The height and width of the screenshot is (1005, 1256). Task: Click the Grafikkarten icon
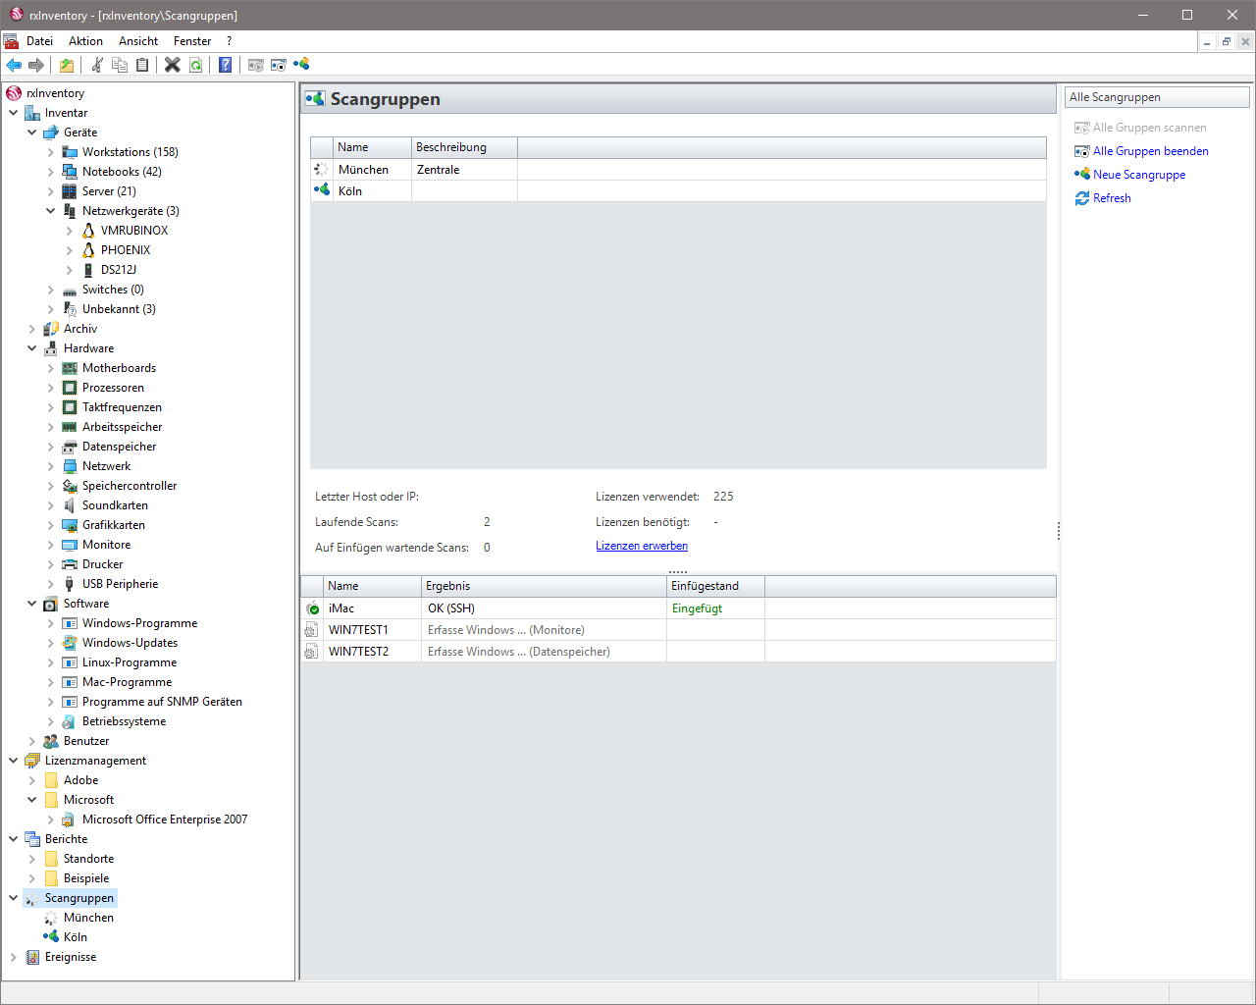coord(70,525)
